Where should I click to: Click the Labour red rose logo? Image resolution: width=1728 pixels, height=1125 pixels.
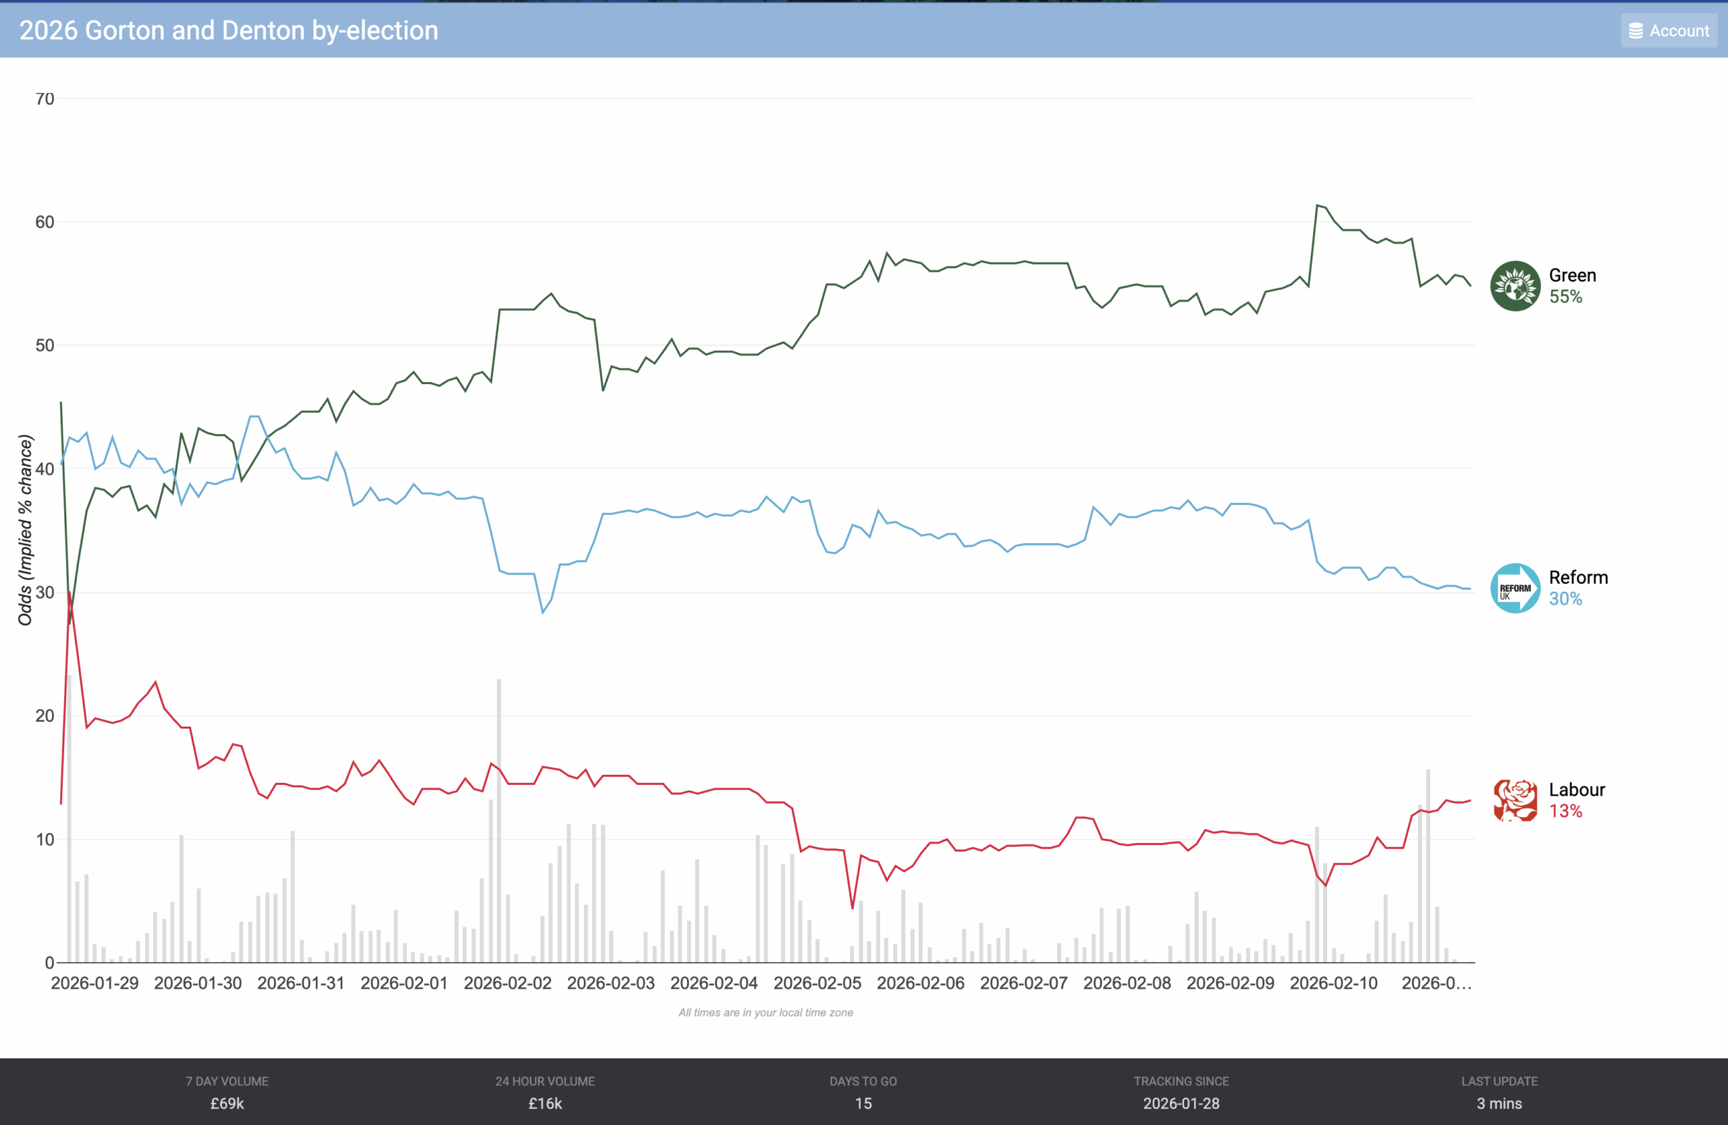pyautogui.click(x=1515, y=800)
